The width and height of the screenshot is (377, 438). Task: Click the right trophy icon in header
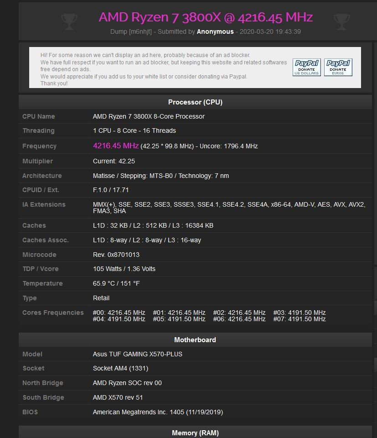pyautogui.click(x=341, y=21)
